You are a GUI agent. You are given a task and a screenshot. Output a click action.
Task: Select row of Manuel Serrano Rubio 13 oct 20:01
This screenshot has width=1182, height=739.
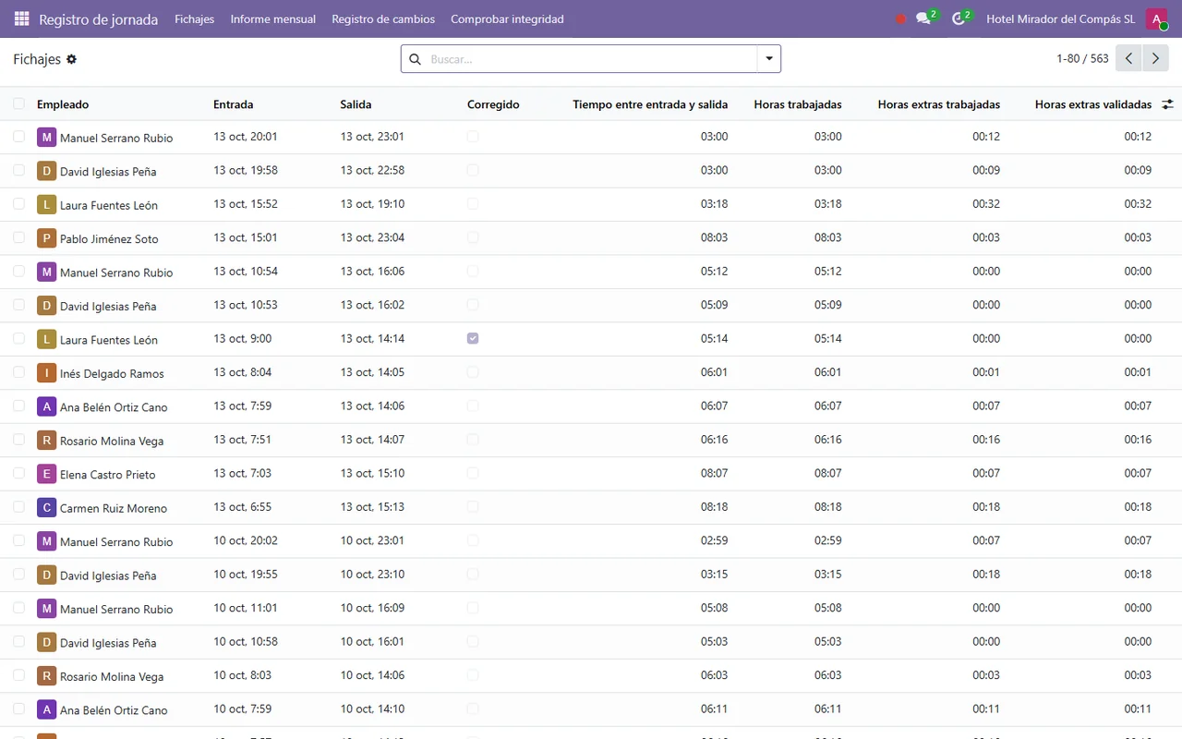click(18, 137)
